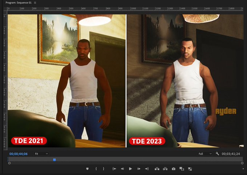The width and height of the screenshot is (247, 175).
Task: Click the horizontal pixel ruler
Action: [x=125, y=9]
